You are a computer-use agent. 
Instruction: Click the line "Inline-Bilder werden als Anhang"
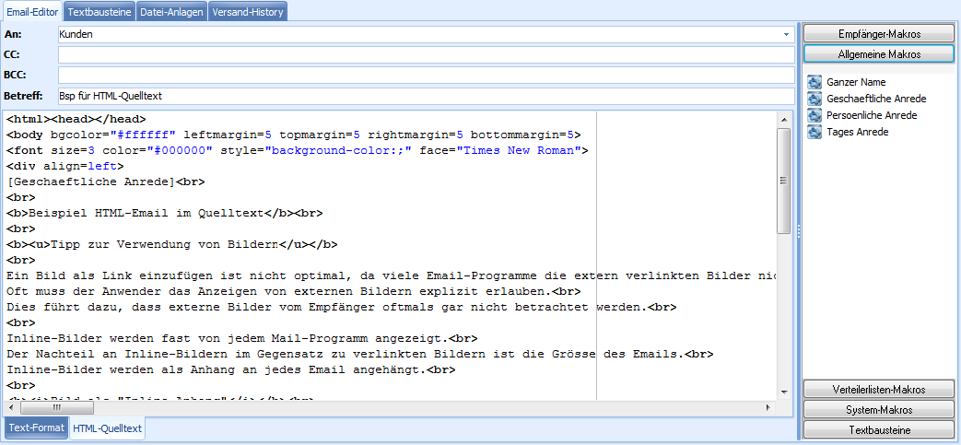(x=231, y=369)
